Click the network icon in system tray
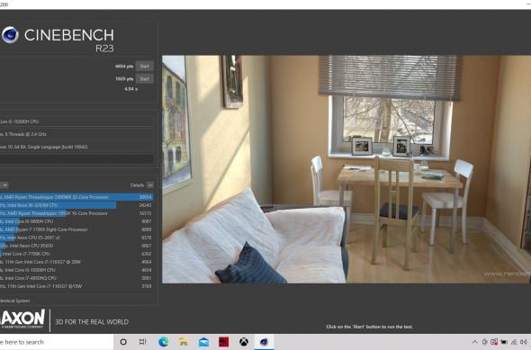Image resolution: width=531 pixels, height=350 pixels. (x=514, y=342)
